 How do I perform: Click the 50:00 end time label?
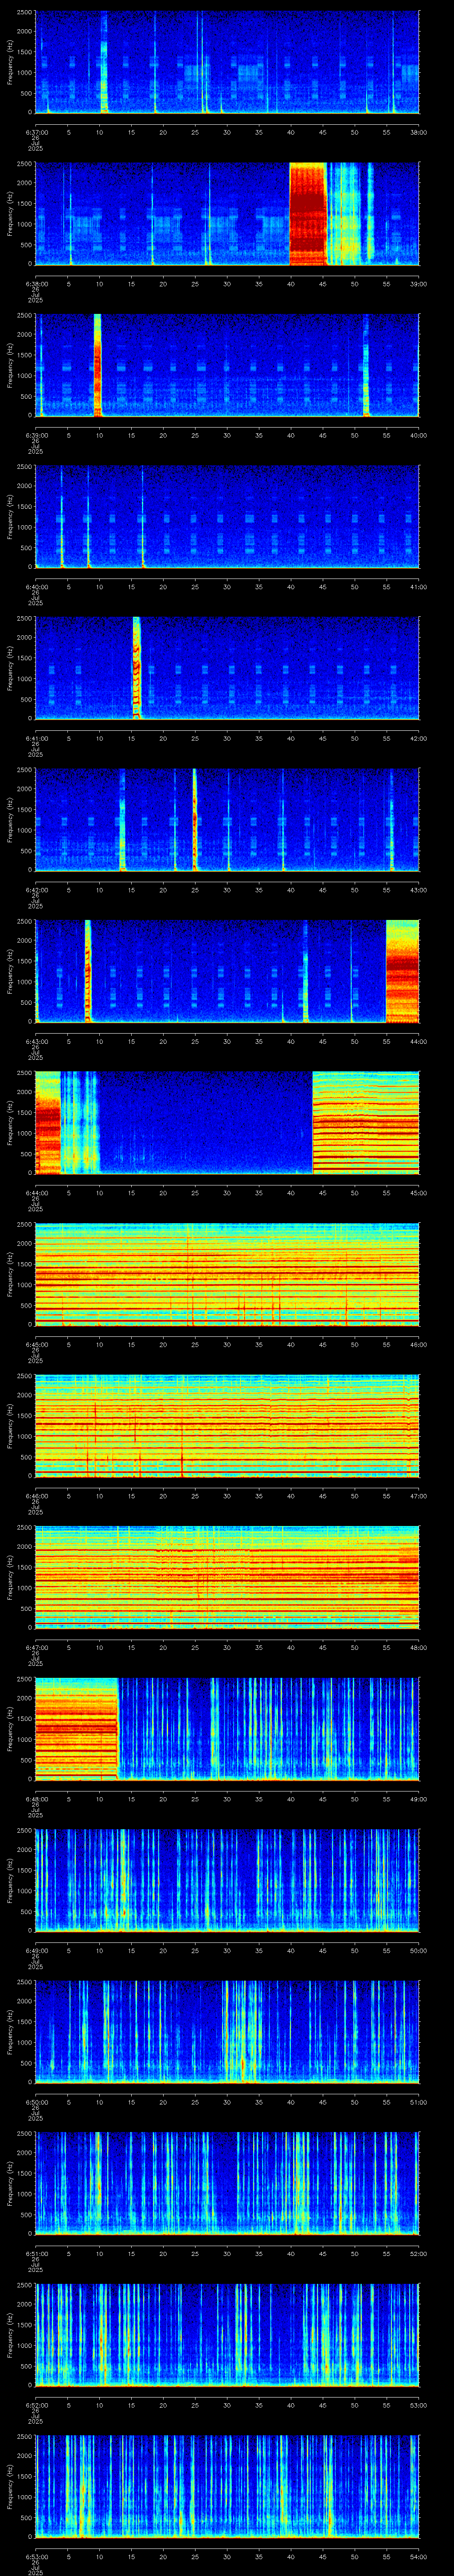coord(419,1950)
